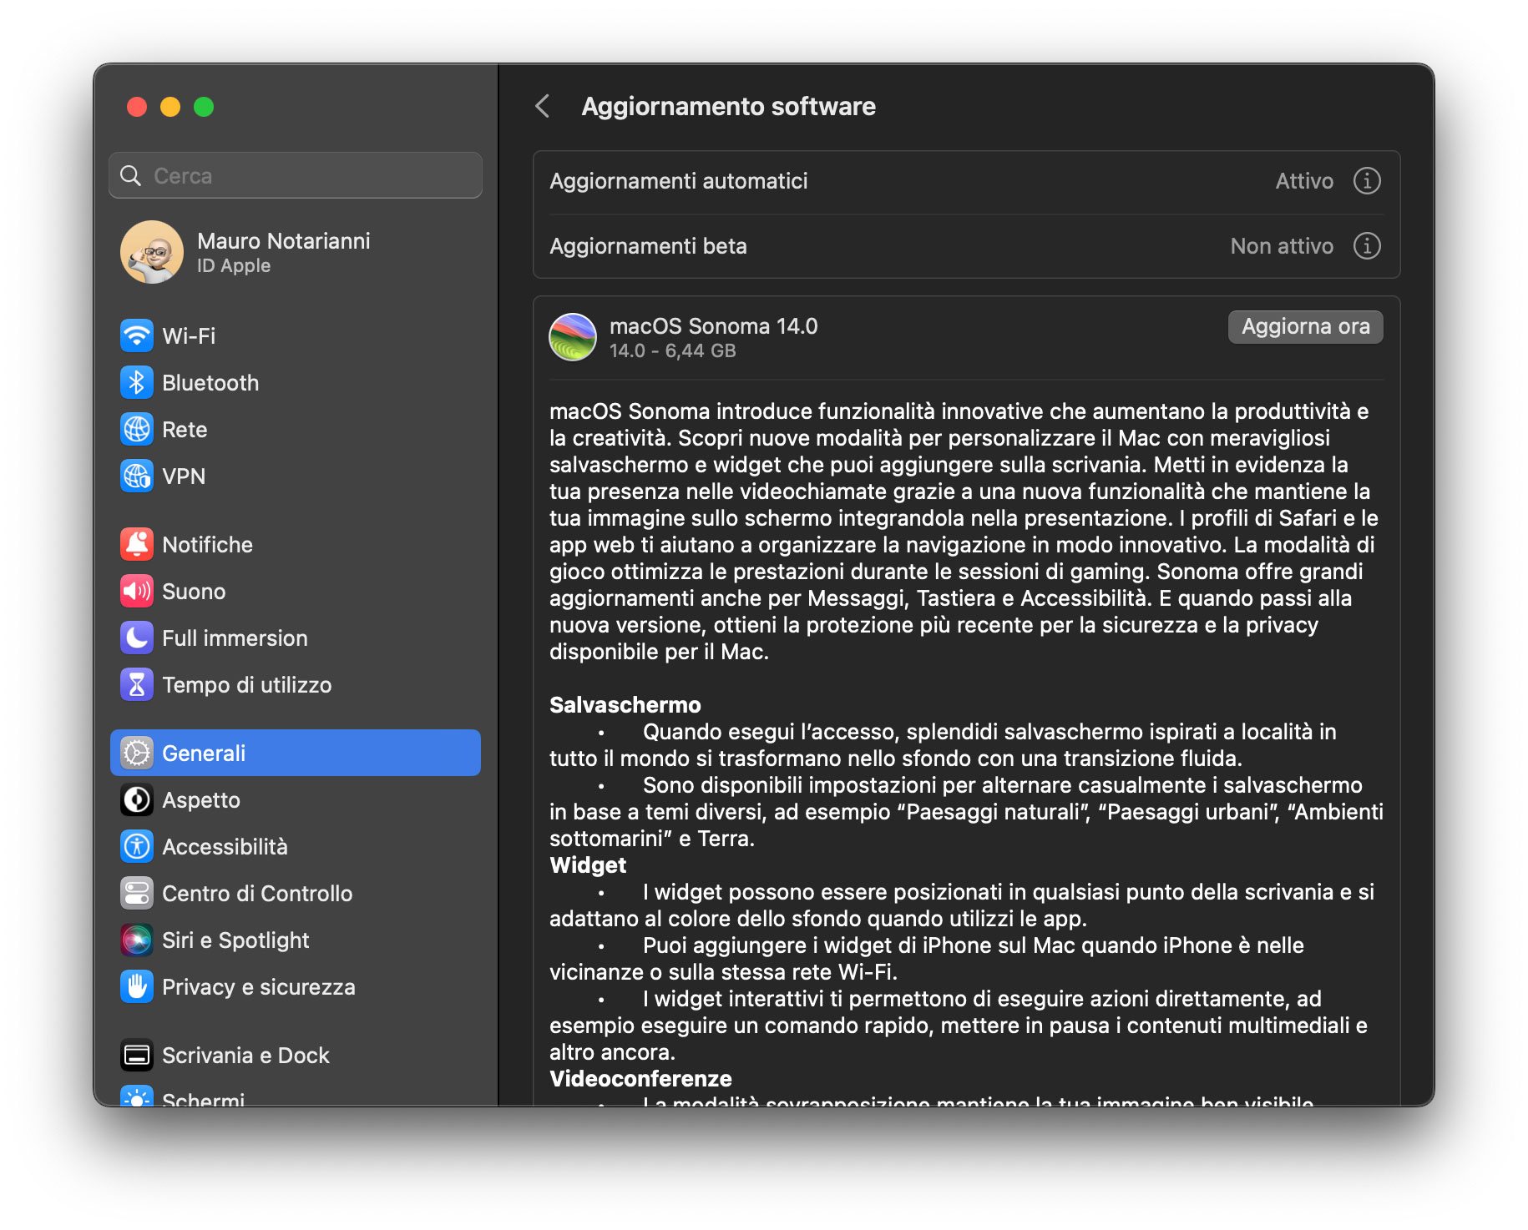Image resolution: width=1528 pixels, height=1230 pixels.
Task: Click the Widget section heading
Action: (588, 865)
